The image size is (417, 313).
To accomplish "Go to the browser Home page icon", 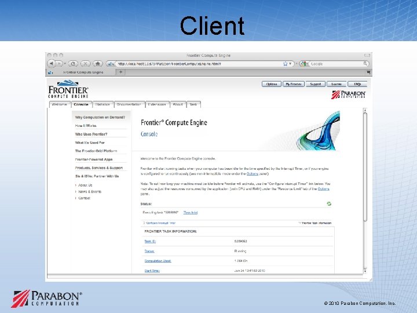I will click(98, 64).
